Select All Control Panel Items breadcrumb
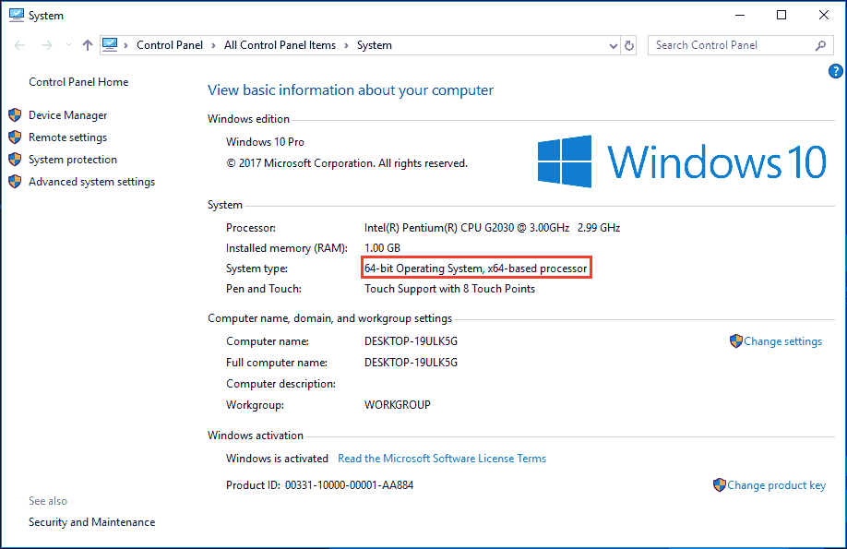 (280, 45)
